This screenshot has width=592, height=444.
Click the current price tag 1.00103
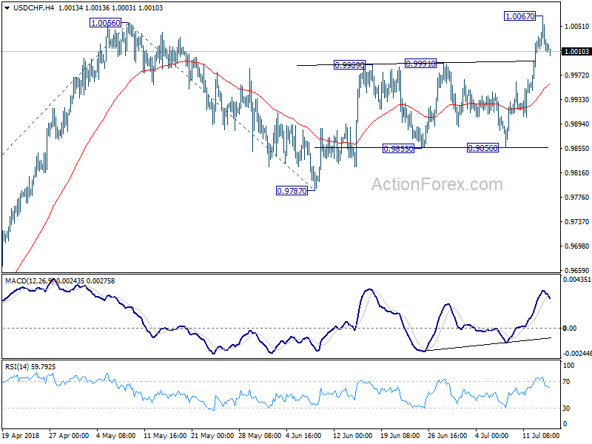point(576,51)
